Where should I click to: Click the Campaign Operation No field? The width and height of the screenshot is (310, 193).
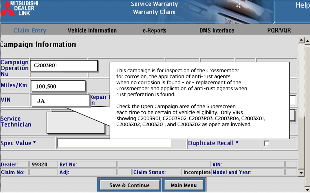click(64, 66)
